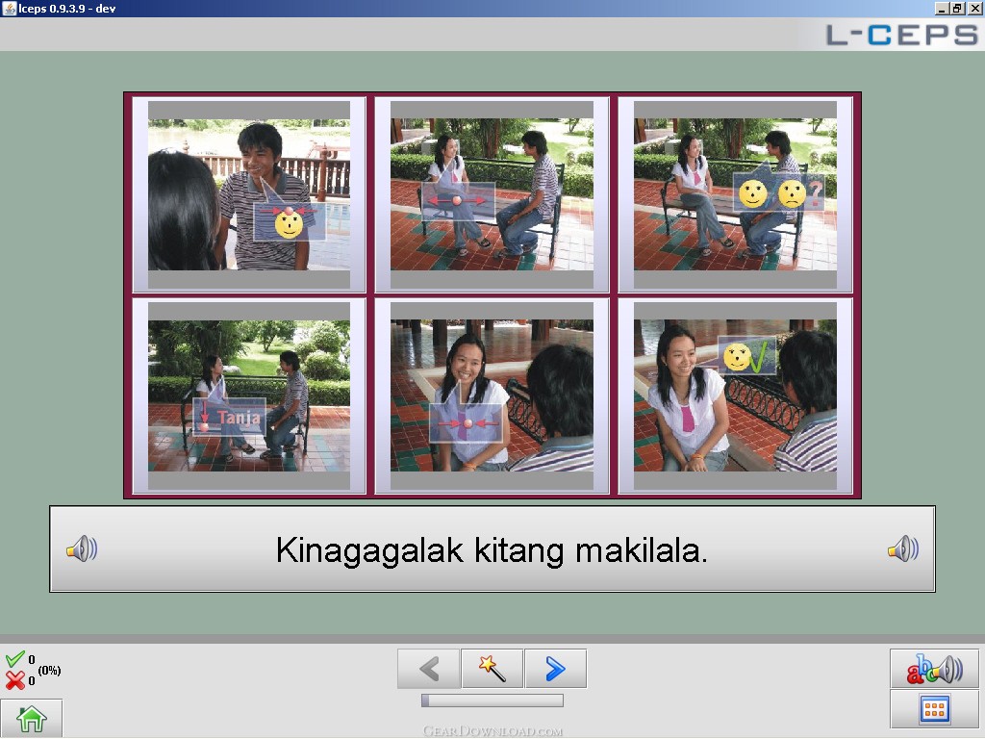The height and width of the screenshot is (739, 985).
Task: Click the L-CEPS logo in the header
Action: 900,35
